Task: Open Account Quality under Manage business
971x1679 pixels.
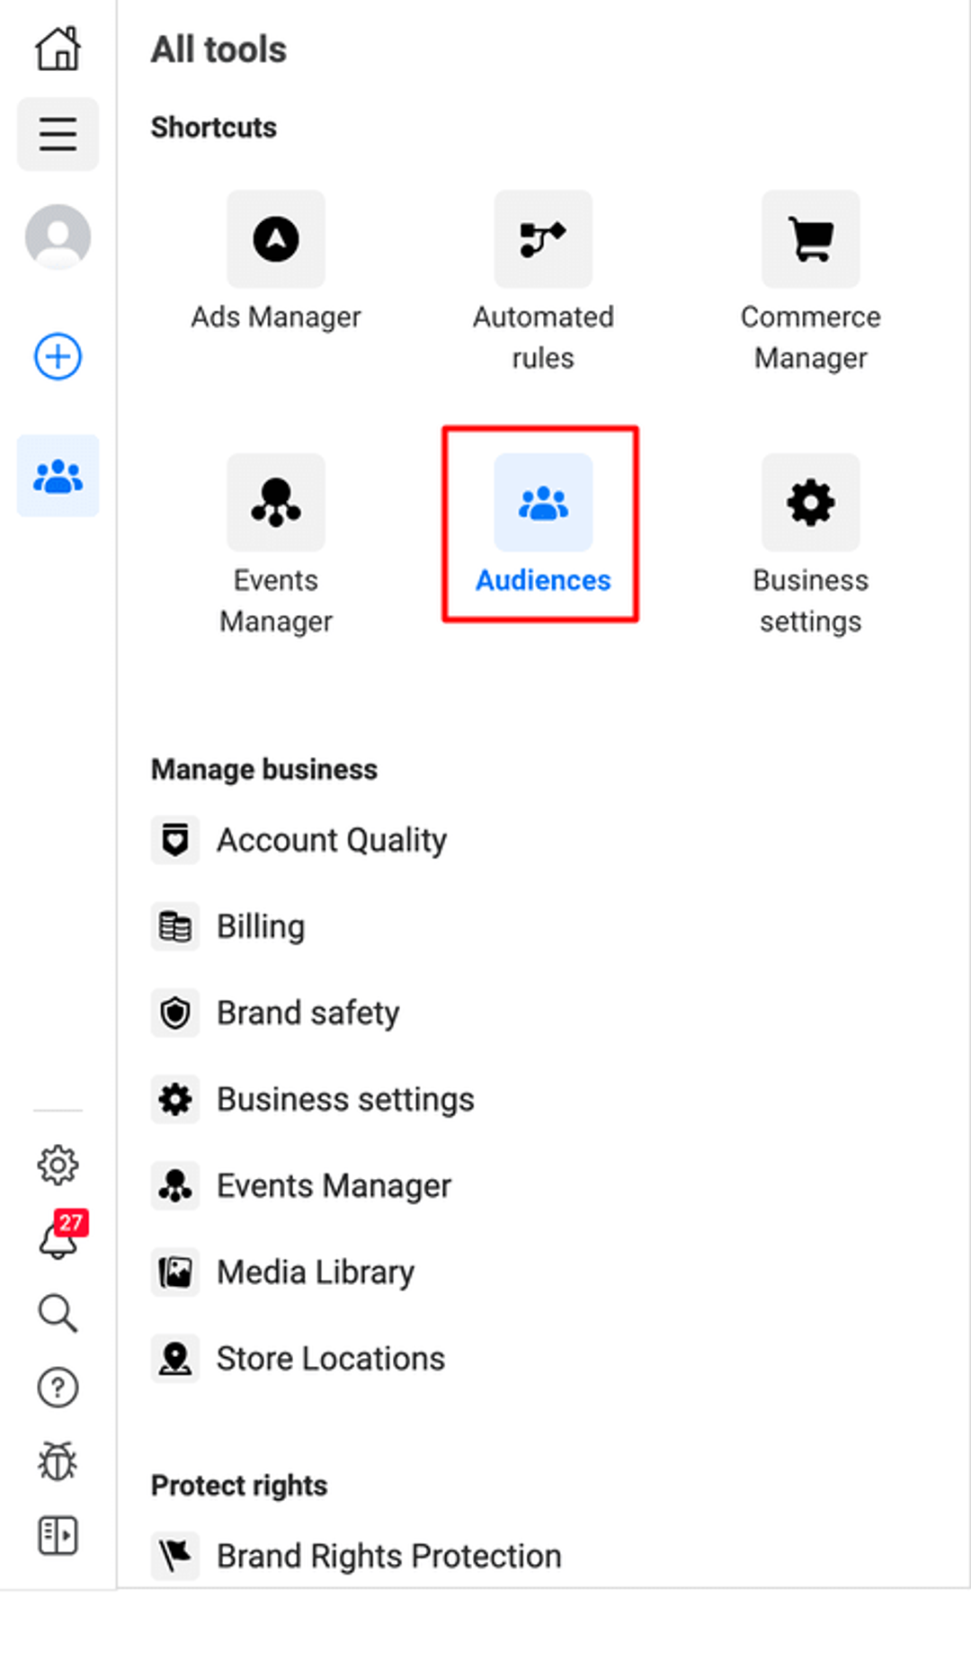Action: click(299, 840)
